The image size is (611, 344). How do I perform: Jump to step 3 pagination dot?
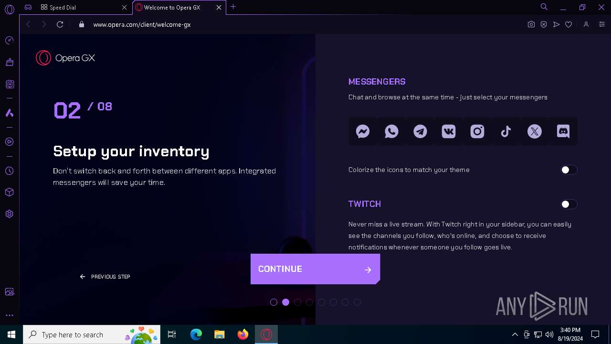[297, 302]
